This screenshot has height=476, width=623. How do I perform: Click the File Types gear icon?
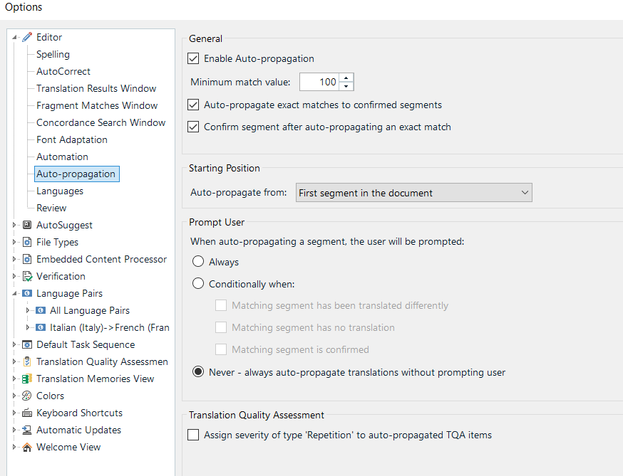coord(27,242)
